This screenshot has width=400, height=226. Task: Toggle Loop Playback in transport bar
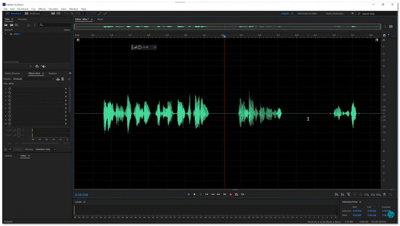click(237, 194)
